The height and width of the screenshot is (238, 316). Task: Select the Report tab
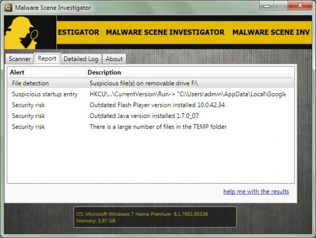coord(47,58)
